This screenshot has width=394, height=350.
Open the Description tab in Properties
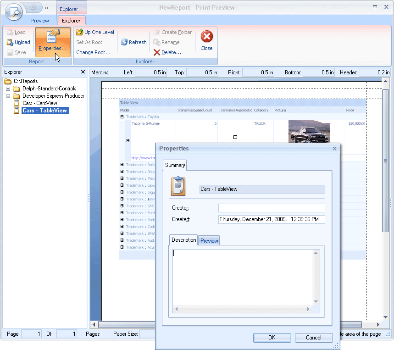(x=183, y=240)
